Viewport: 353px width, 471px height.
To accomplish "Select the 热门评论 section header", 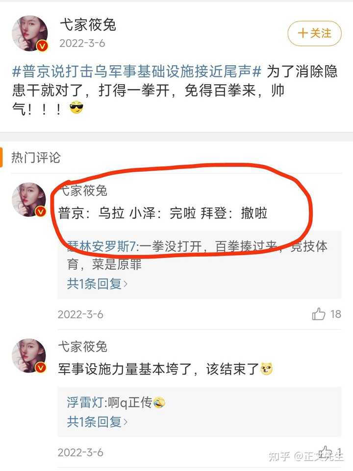I will point(36,157).
